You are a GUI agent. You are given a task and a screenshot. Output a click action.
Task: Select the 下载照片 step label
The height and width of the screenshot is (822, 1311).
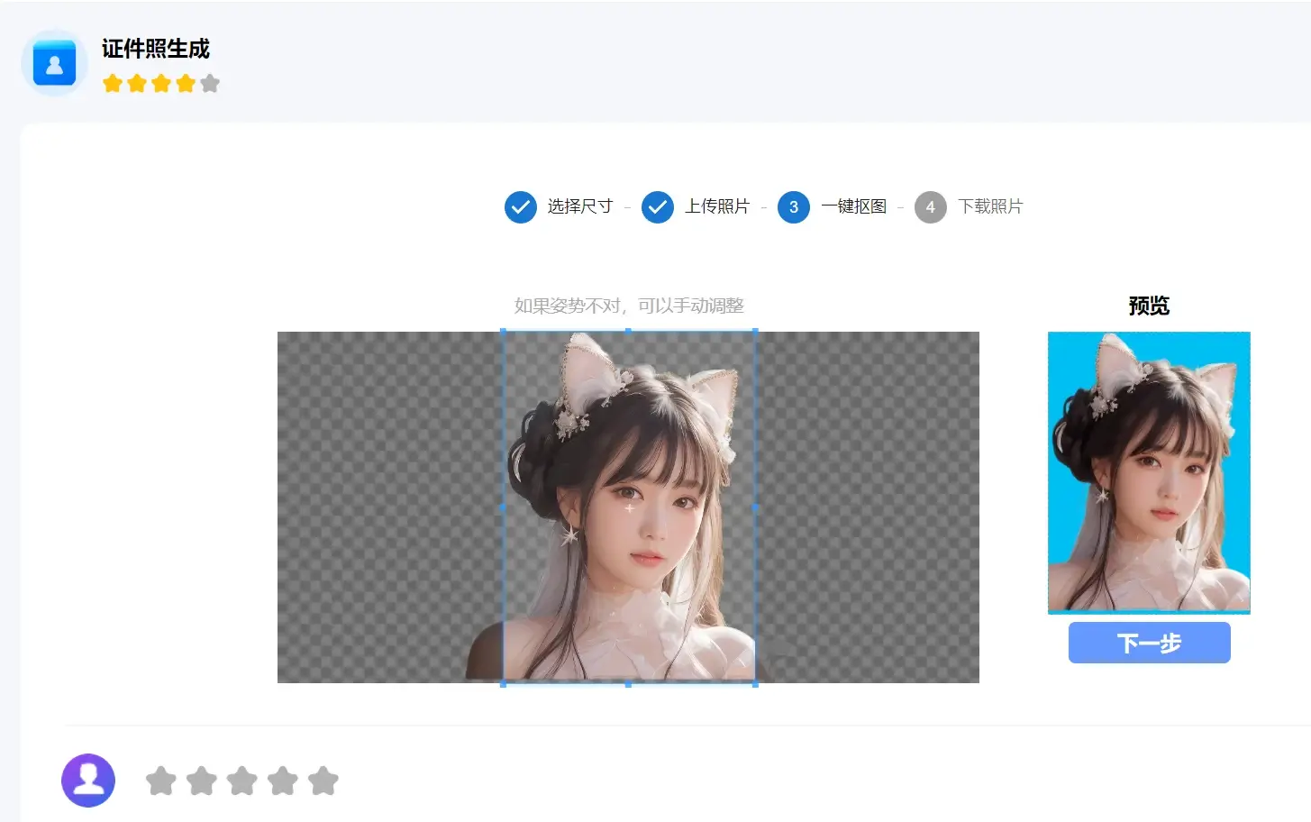pyautogui.click(x=991, y=206)
